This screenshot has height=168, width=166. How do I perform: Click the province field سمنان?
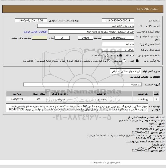(118, 44)
